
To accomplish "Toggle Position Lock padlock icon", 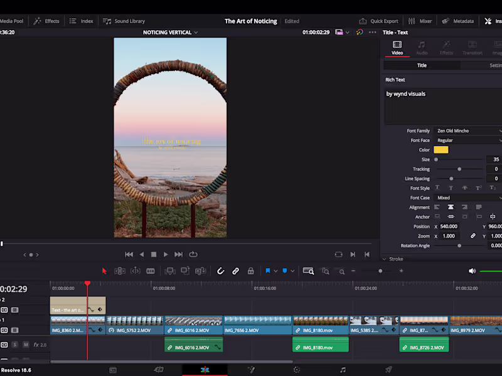I will point(250,271).
